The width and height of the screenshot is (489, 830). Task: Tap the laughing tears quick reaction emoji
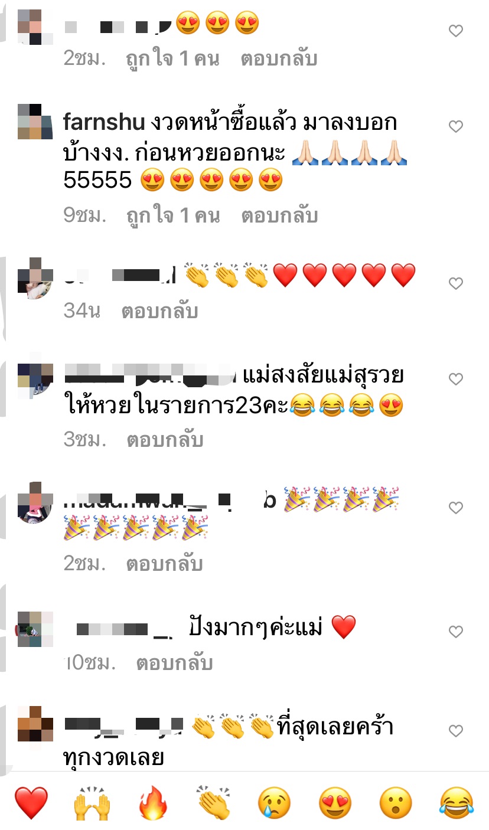(x=457, y=803)
